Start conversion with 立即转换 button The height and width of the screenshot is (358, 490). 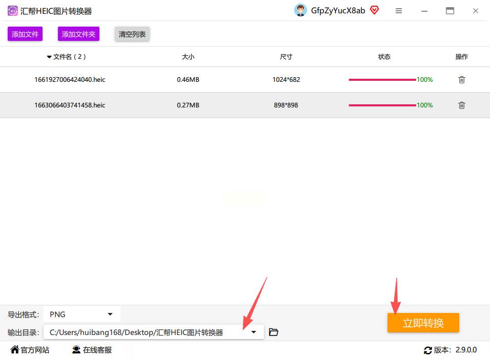tap(423, 323)
